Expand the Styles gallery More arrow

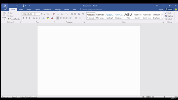[x=162, y=18]
